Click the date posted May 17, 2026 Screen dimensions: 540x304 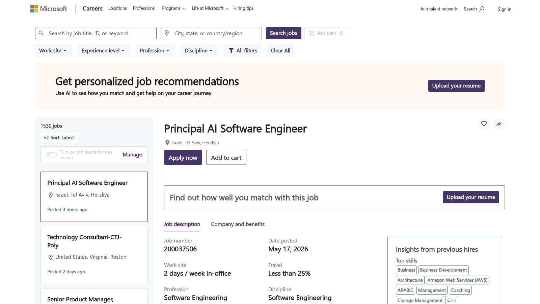coord(288,249)
